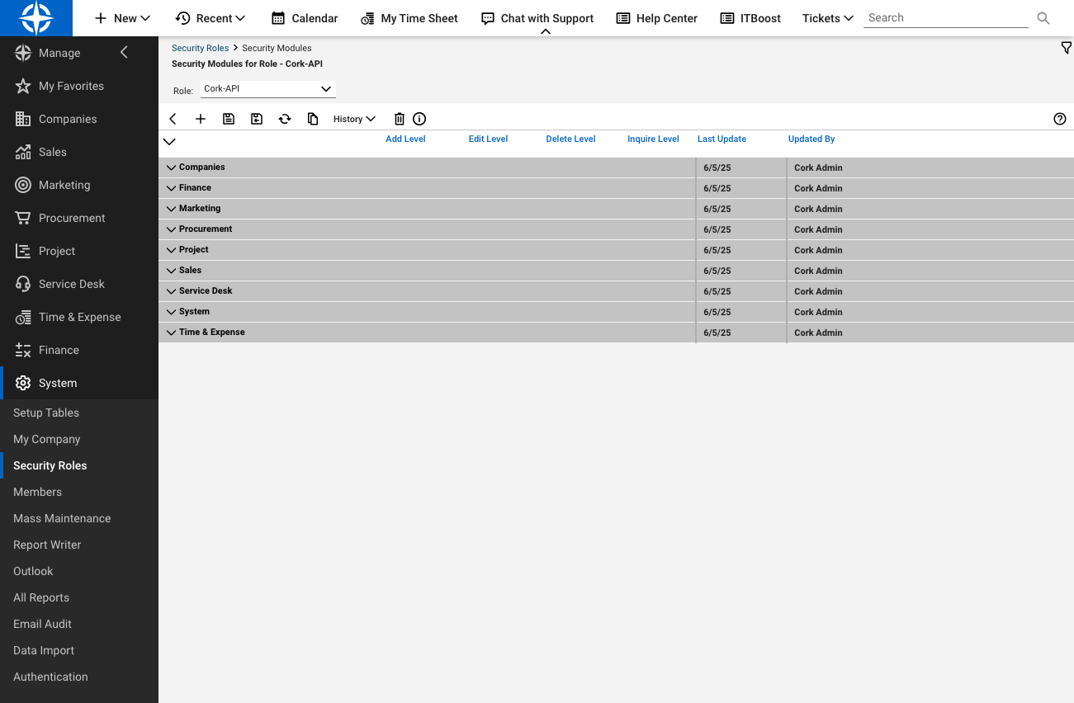Image resolution: width=1074 pixels, height=703 pixels.
Task: Click the Save and Close icon
Action: coord(257,119)
